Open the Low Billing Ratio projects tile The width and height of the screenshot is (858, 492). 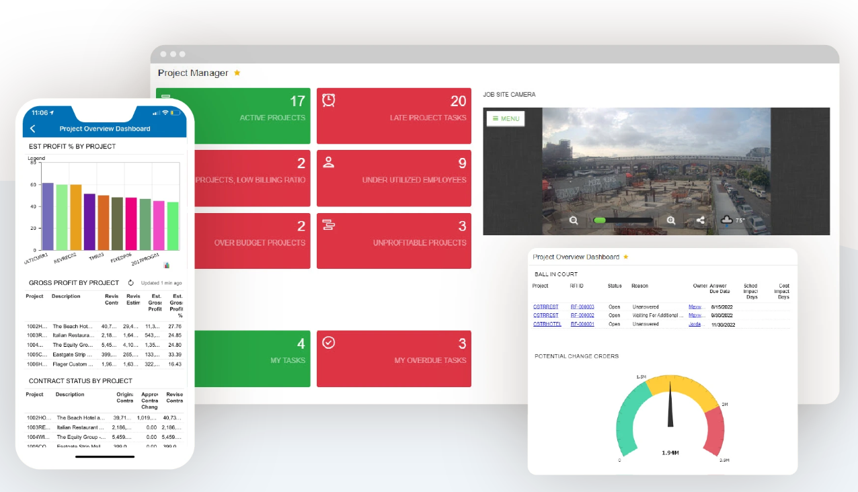click(253, 178)
